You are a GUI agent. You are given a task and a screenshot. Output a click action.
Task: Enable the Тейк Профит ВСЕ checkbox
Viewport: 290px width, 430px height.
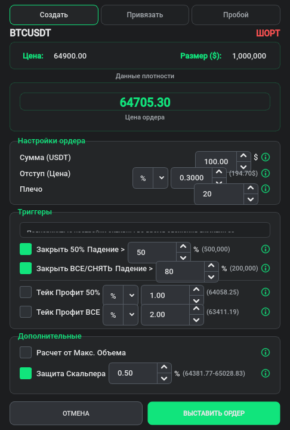coord(26,312)
